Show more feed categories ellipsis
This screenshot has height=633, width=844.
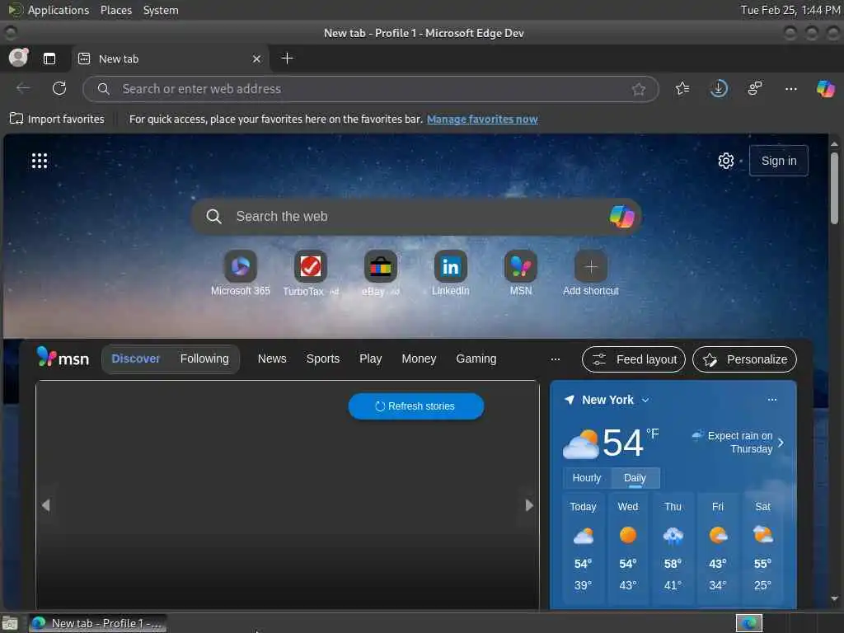coord(556,359)
